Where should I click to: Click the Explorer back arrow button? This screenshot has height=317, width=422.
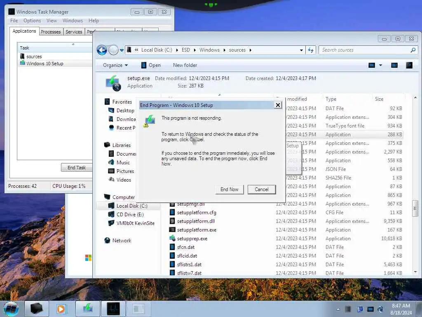[102, 50]
